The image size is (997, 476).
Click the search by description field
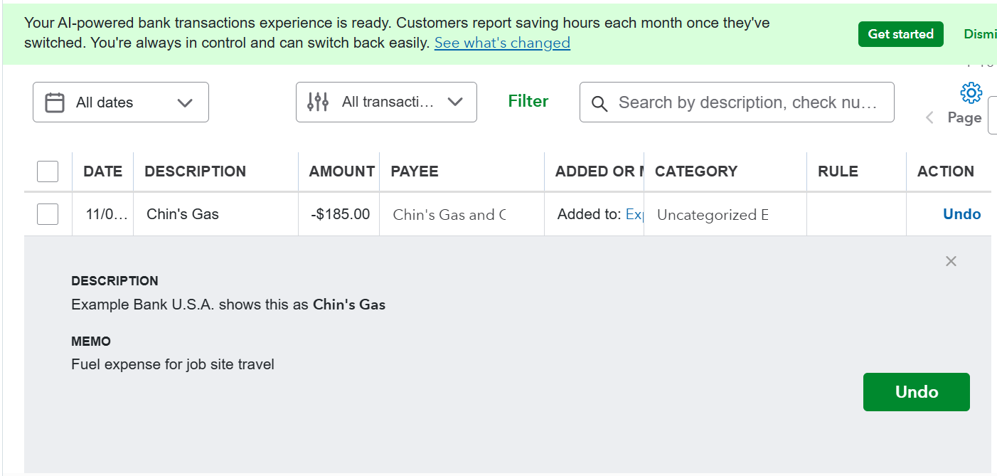pyautogui.click(x=747, y=102)
